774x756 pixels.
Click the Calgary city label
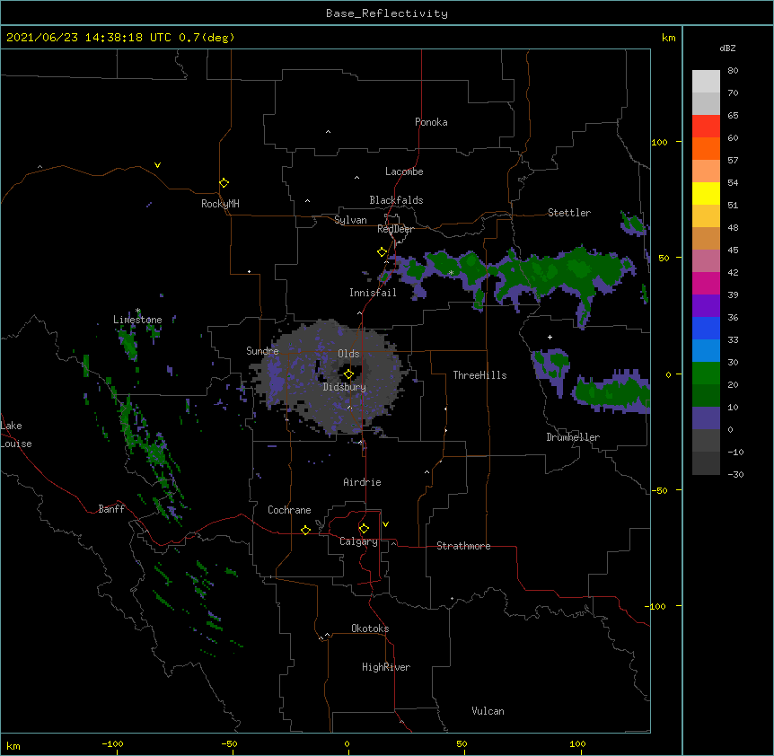click(358, 541)
